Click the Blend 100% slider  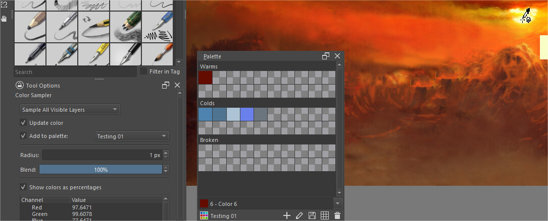click(x=101, y=170)
